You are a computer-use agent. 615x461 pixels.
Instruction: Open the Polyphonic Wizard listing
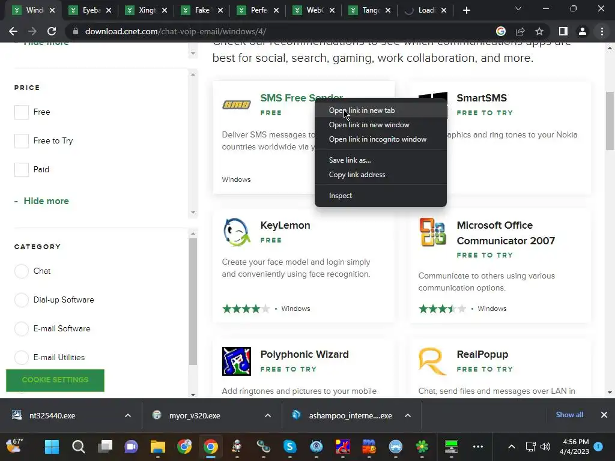click(x=304, y=354)
